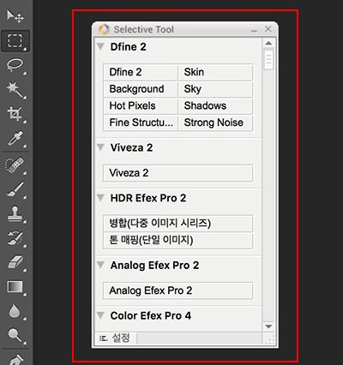Click the scrollbar down arrow
The width and height of the screenshot is (343, 365).
tap(268, 326)
